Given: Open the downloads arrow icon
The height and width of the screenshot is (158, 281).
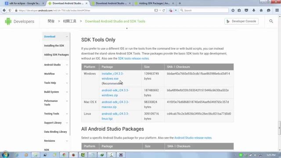Looking at the screenshot, I should click(254, 11).
